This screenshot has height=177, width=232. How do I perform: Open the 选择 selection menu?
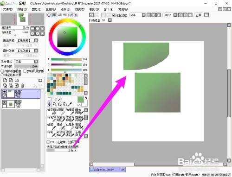(65, 9)
